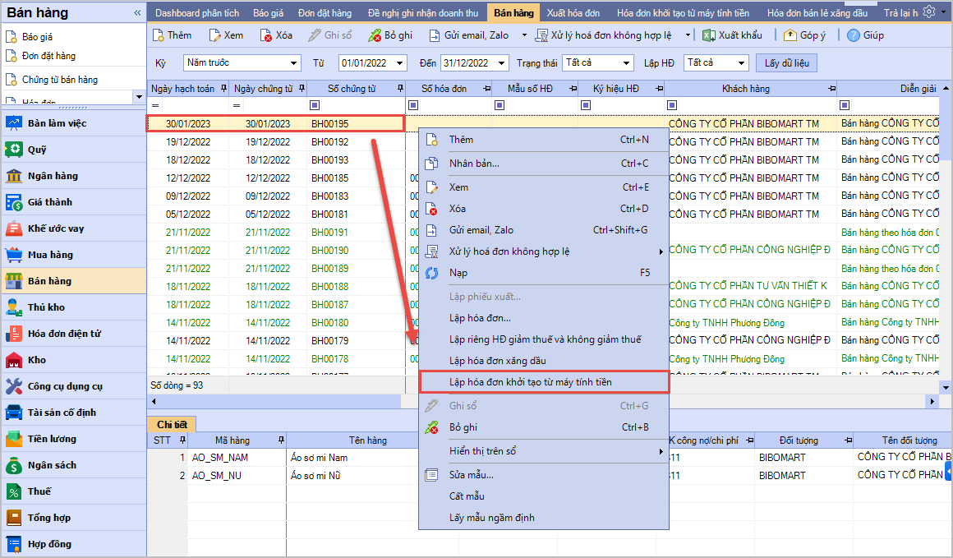953x558 pixels.
Task: Open the Trạng thái status dropdown
Action: (627, 63)
